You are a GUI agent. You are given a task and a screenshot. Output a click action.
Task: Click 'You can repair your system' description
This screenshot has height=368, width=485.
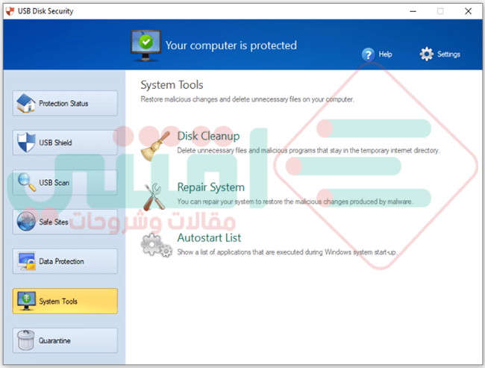tap(295, 202)
